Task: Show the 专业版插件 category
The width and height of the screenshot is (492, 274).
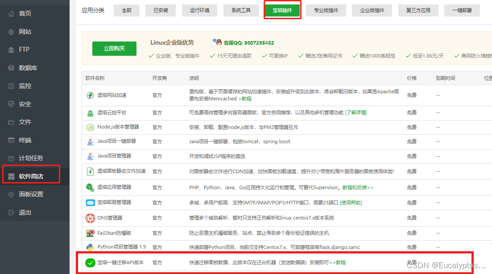Action: pos(326,10)
